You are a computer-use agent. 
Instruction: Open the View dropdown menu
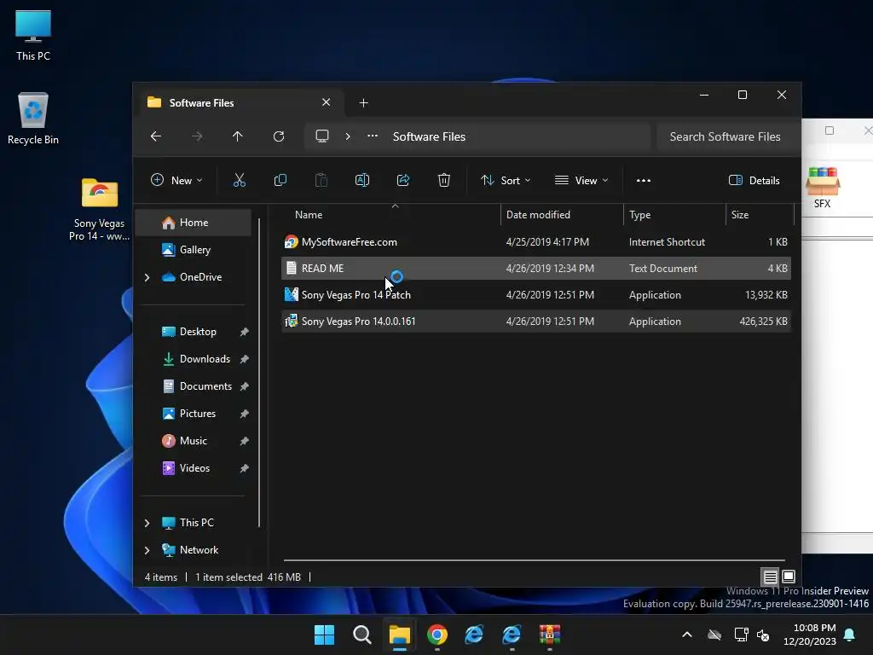coord(581,180)
